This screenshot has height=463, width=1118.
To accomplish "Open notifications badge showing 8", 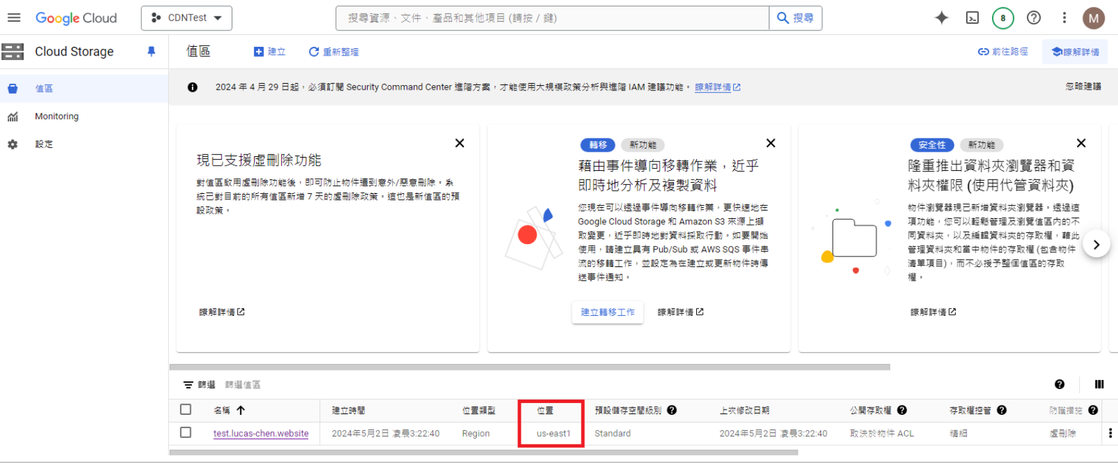I will point(1003,18).
